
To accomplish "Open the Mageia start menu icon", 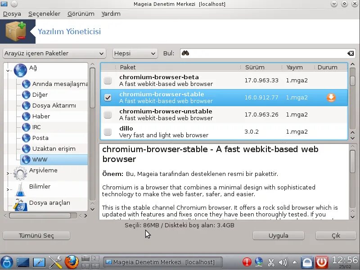I will click(7, 262).
